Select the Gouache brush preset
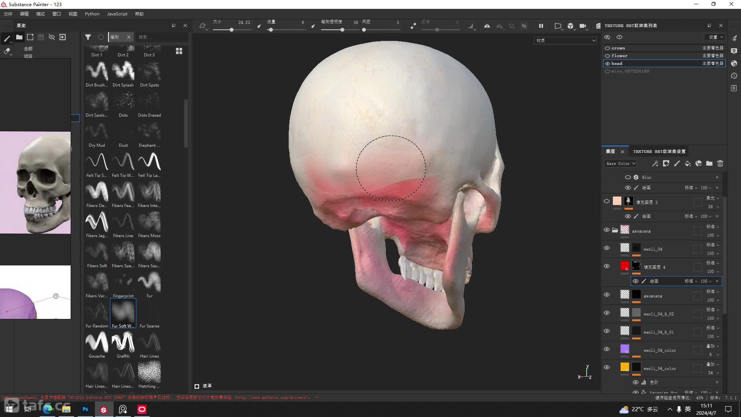 (x=97, y=345)
